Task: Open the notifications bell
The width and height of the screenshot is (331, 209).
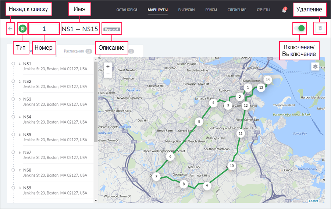Action: (284, 10)
